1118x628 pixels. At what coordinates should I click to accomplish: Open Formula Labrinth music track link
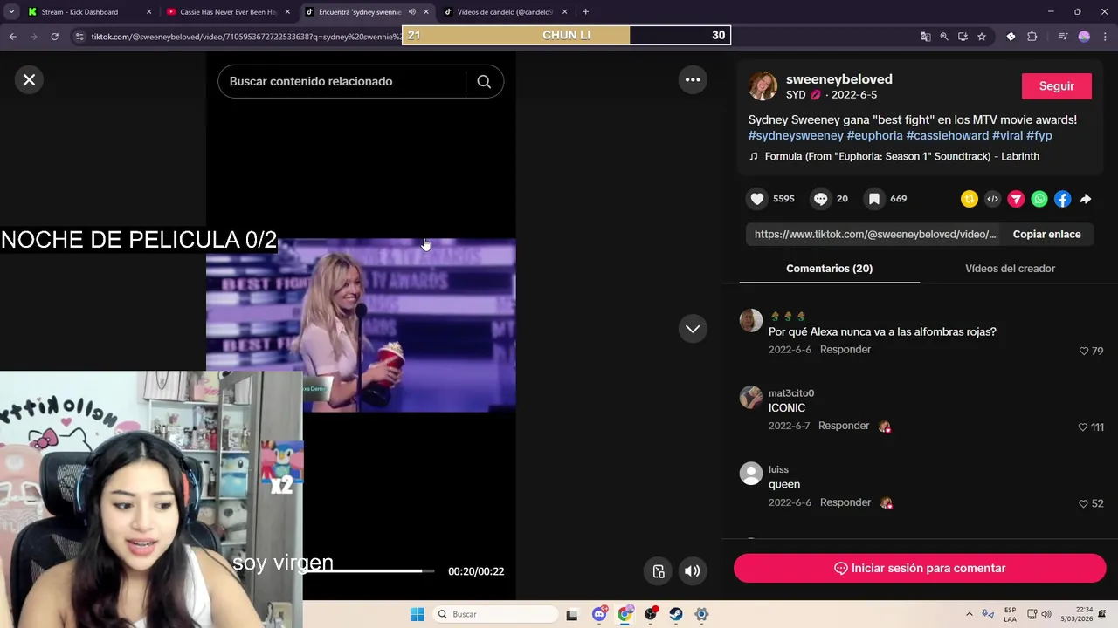click(901, 156)
